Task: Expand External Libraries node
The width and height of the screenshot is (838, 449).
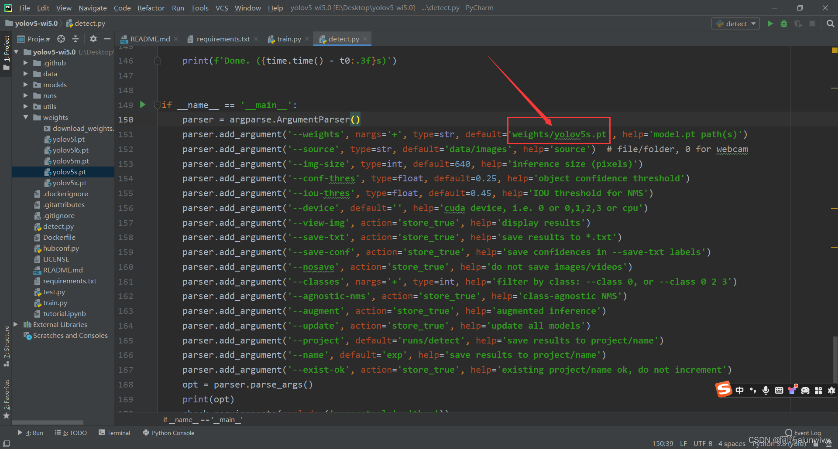Action: click(x=16, y=324)
